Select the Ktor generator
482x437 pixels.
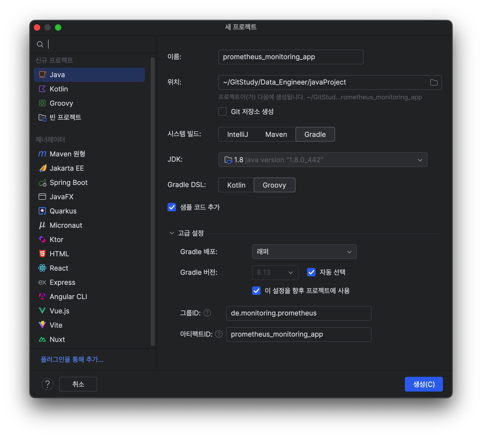[89, 240]
